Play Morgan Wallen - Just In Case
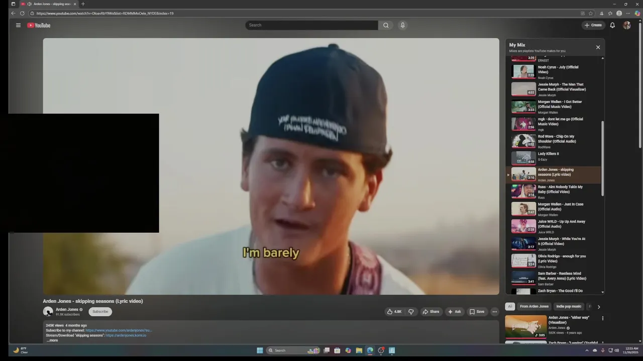The image size is (643, 361). pos(553,209)
